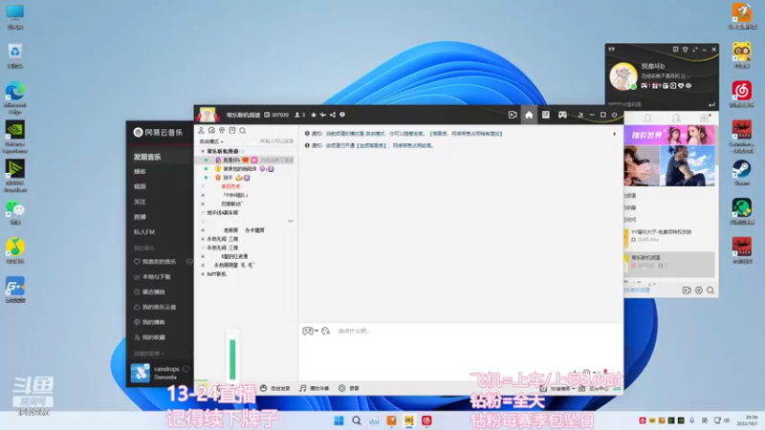Viewport: 765px width, 430px height.
Task: Open 播客 in NetEase Music sidebar
Action: (140, 172)
